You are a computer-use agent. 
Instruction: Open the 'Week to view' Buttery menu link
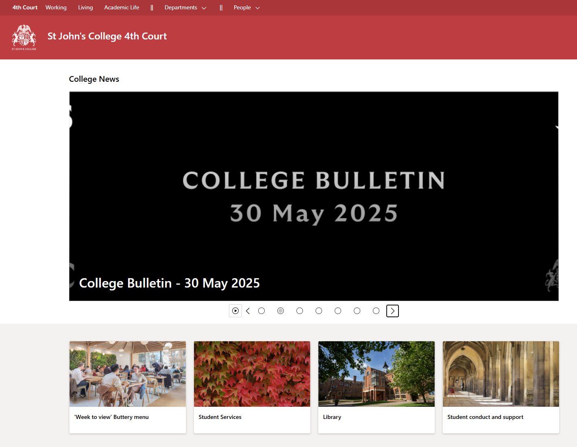(111, 417)
